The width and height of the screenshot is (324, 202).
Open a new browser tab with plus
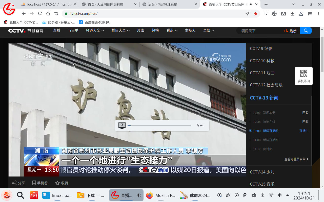(x=266, y=4)
